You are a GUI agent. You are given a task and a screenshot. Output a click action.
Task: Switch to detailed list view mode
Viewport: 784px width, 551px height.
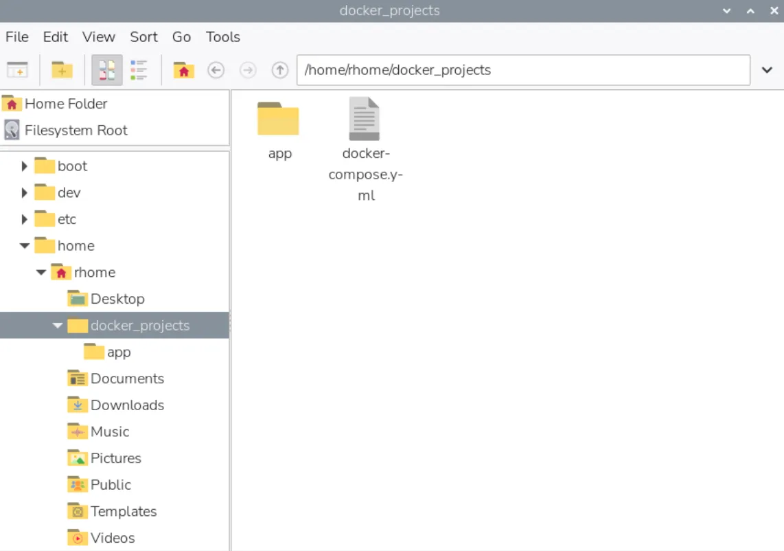click(139, 70)
